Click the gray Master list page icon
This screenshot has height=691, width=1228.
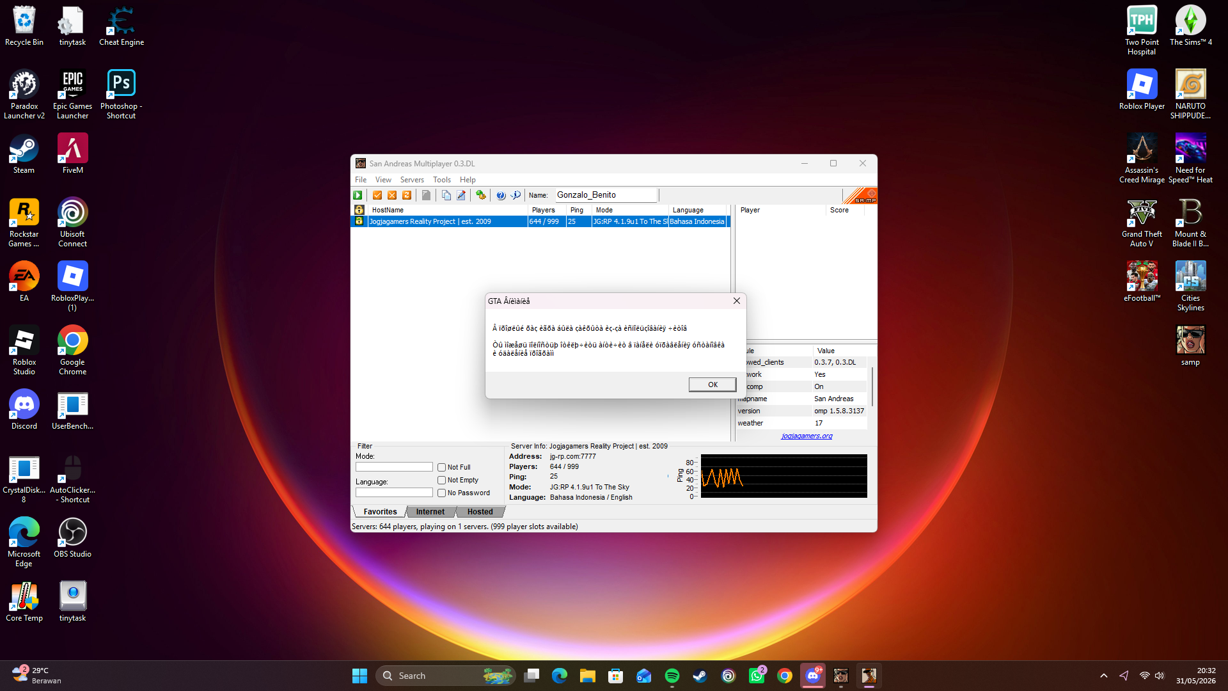pos(426,195)
